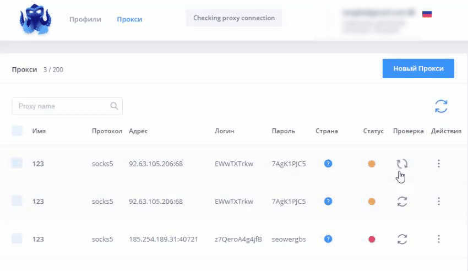Open the Профили tab
This screenshot has width=468, height=271.
pos(85,19)
